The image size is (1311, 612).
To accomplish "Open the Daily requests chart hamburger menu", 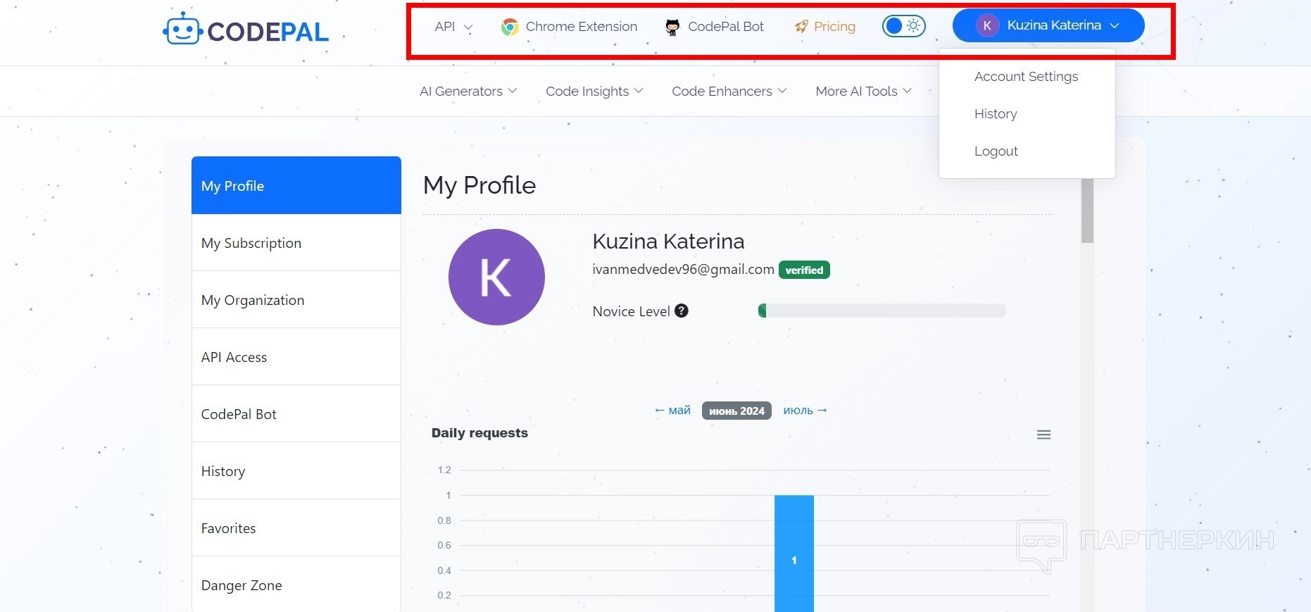I will tap(1043, 435).
